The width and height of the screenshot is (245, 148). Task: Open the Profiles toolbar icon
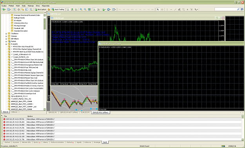click(9, 9)
